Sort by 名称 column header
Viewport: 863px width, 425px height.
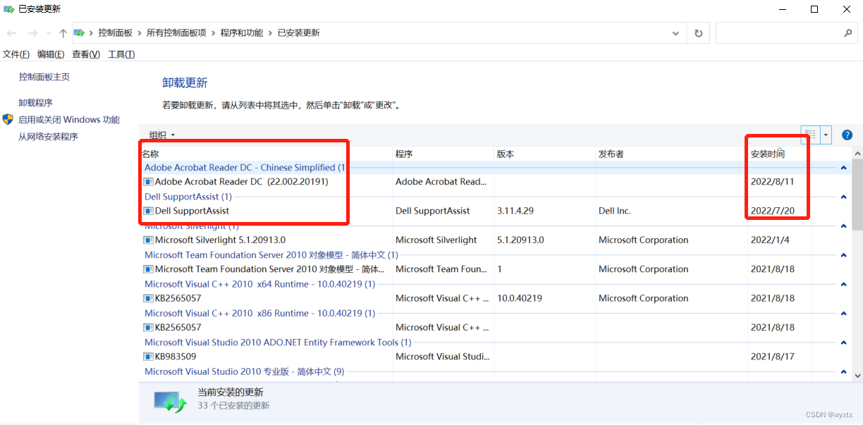tap(266, 154)
